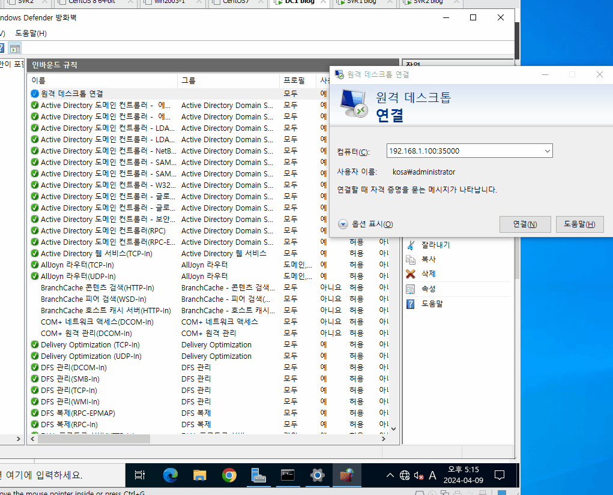Open the 컴퓨터 combo box dropdown arrow

pyautogui.click(x=548, y=151)
